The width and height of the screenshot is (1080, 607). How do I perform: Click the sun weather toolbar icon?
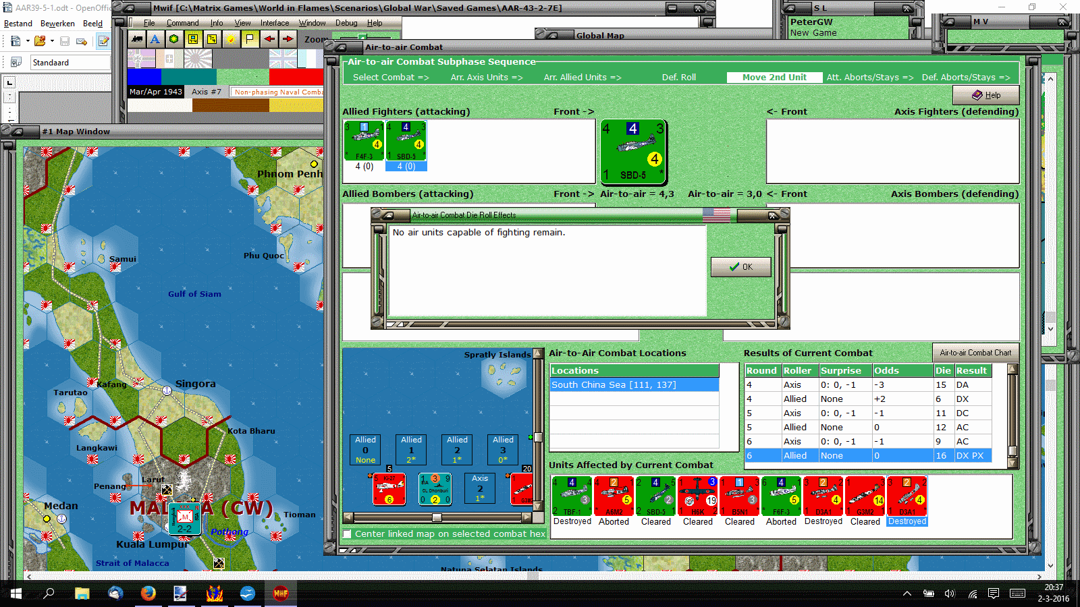(231, 39)
